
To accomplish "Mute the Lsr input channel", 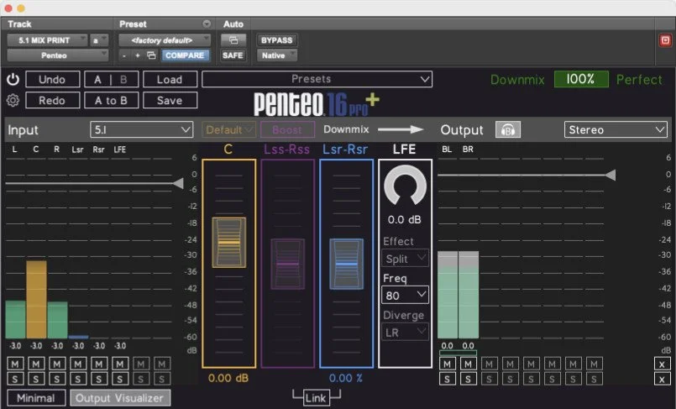I will [78, 364].
